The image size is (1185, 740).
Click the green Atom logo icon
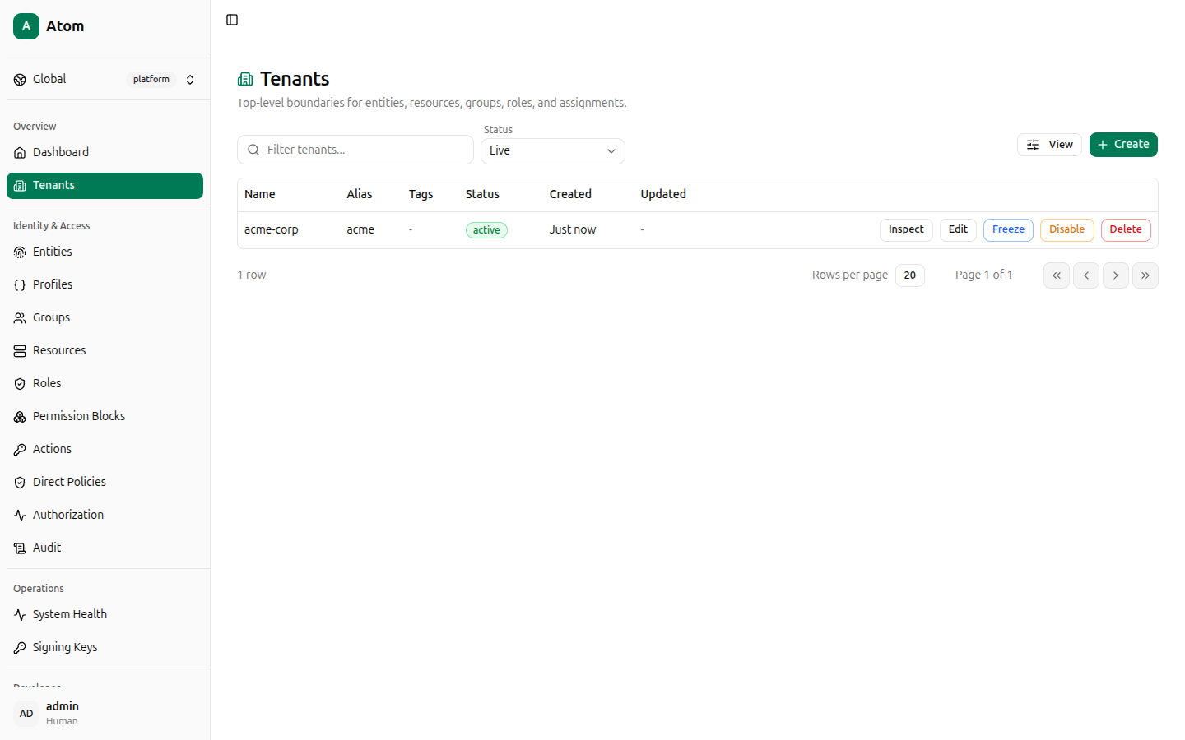pos(26,26)
